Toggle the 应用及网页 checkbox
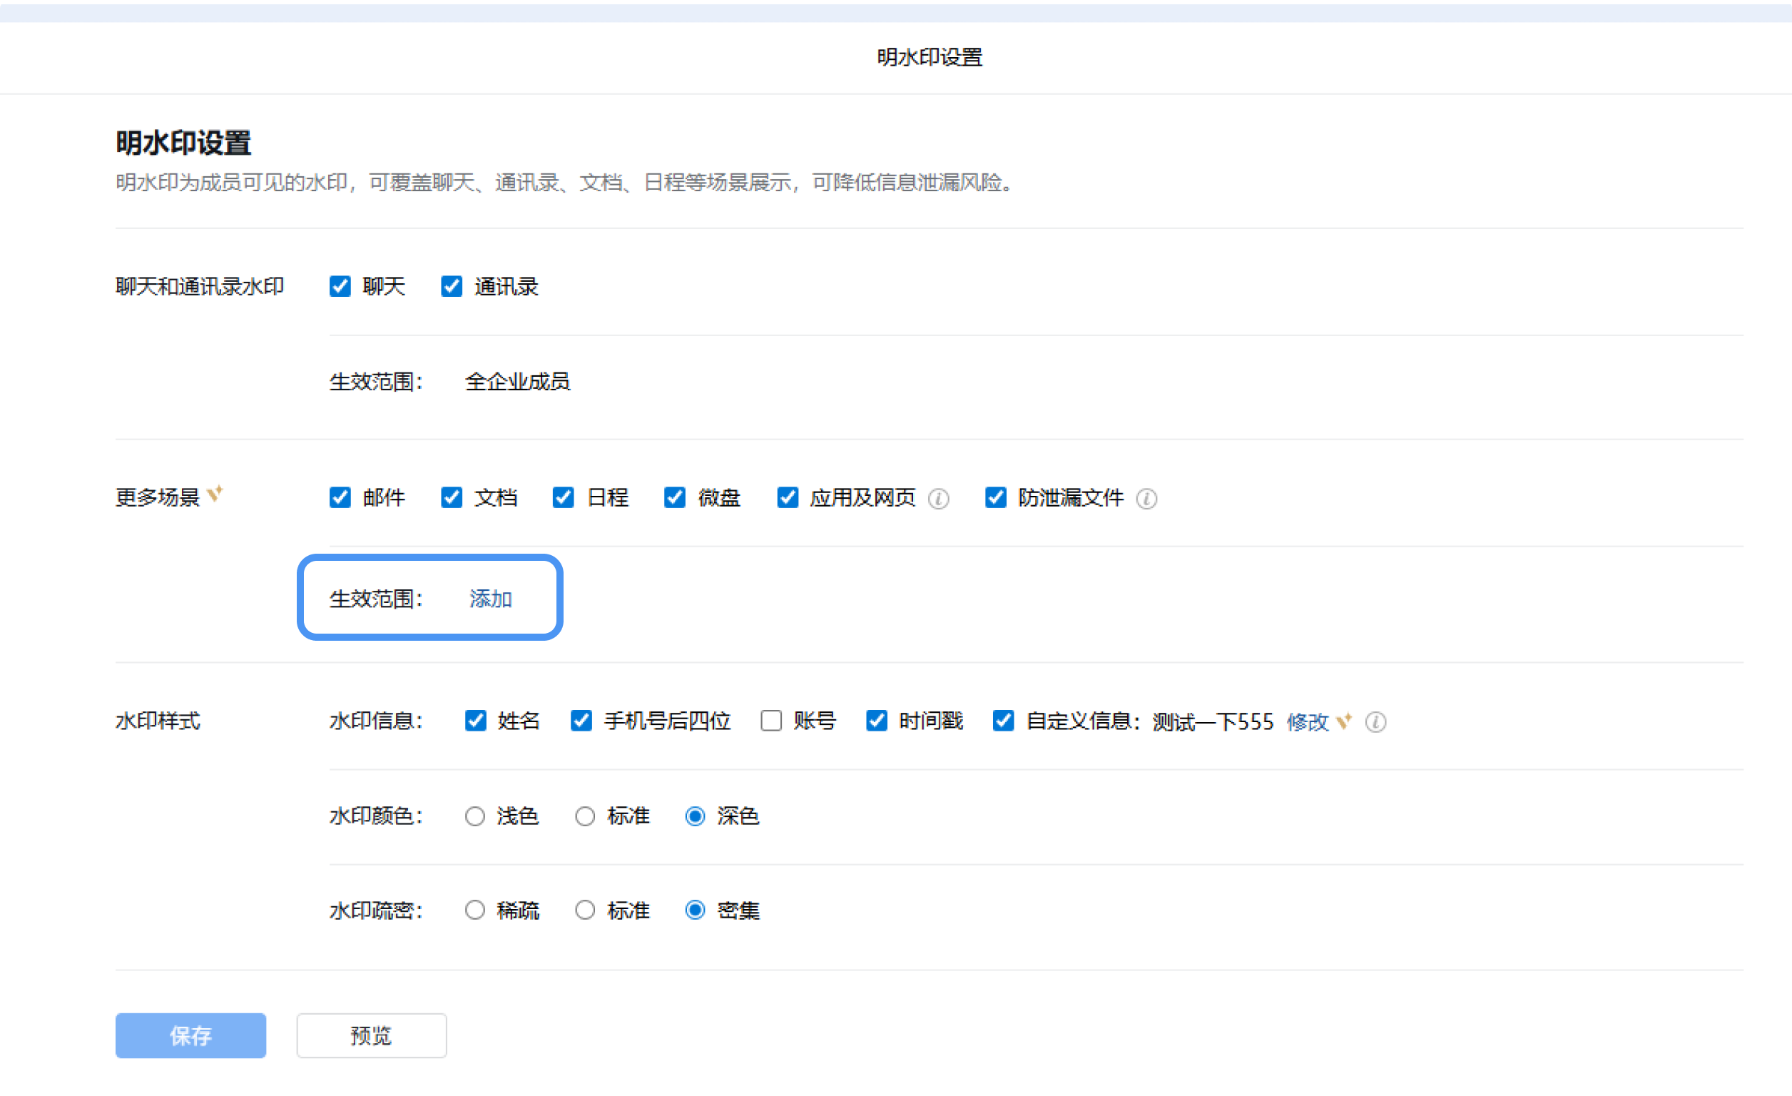Viewport: 1792px width, 1096px height. (787, 497)
